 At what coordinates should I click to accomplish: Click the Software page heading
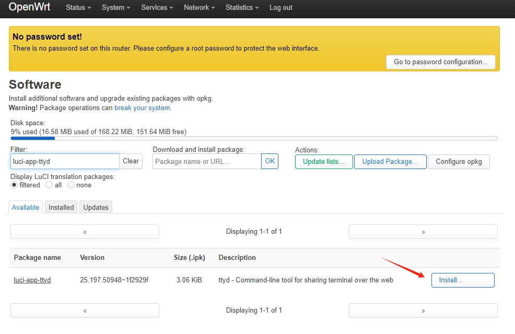pos(35,85)
